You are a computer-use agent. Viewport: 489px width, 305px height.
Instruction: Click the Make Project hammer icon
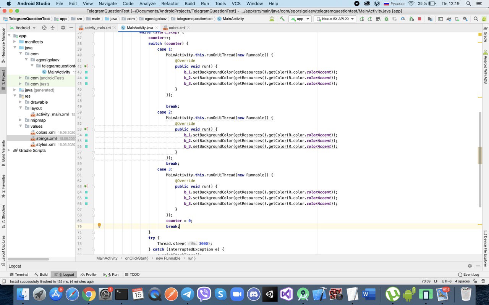coord(282,19)
